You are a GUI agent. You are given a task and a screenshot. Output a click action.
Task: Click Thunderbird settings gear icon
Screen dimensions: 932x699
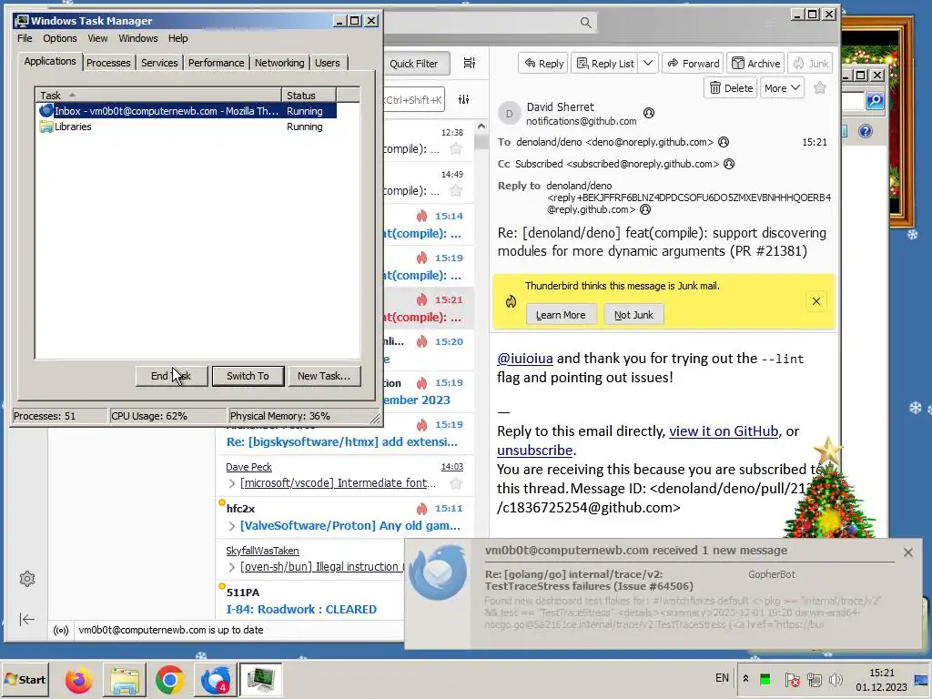26,579
